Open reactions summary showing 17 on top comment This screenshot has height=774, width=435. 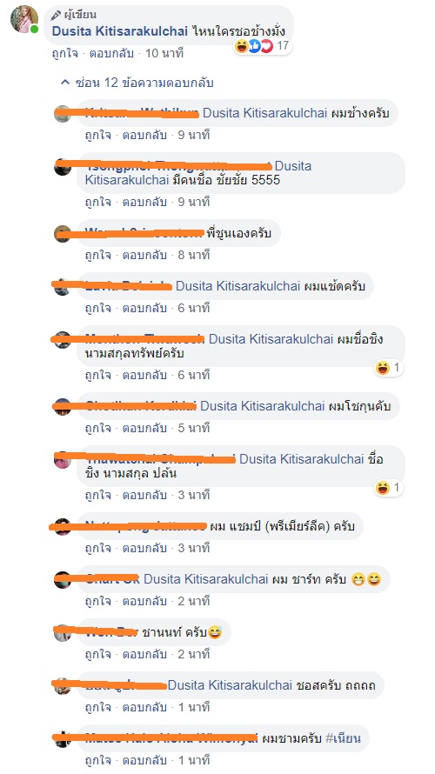262,46
